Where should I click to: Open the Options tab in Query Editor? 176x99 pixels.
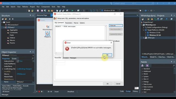click(82, 23)
